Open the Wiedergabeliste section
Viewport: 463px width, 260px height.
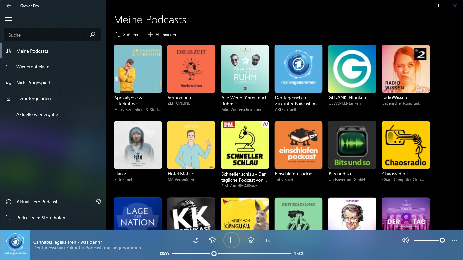point(53,67)
